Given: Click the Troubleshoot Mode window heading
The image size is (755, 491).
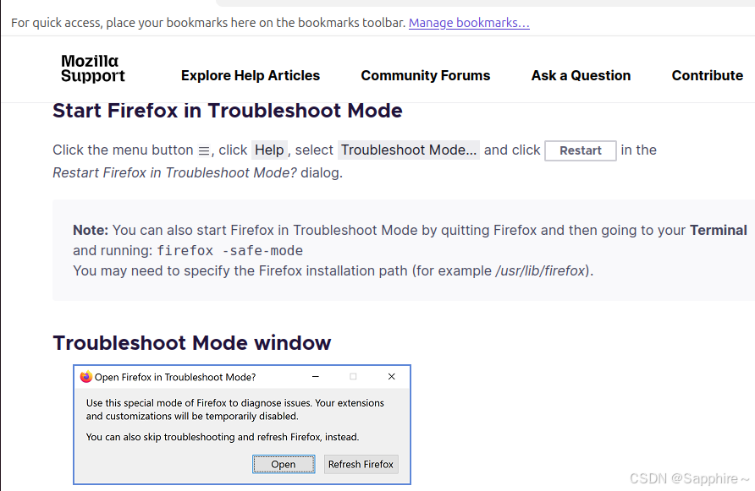Looking at the screenshot, I should (191, 343).
